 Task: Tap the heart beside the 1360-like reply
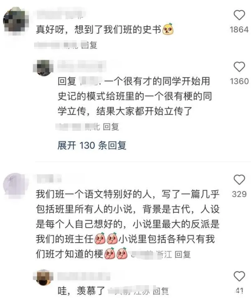(x=239, y=67)
